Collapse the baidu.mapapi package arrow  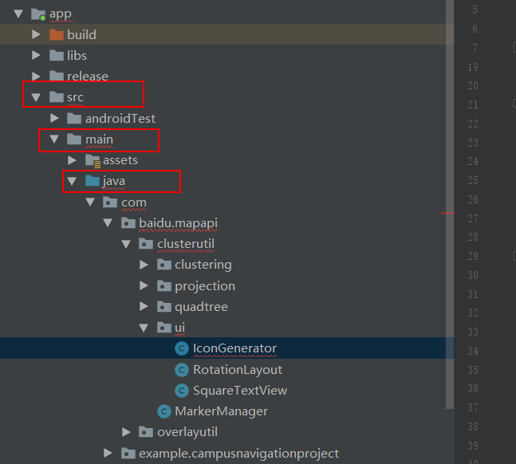(108, 222)
